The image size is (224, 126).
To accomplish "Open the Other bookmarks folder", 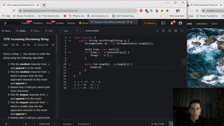I will tap(175, 16).
